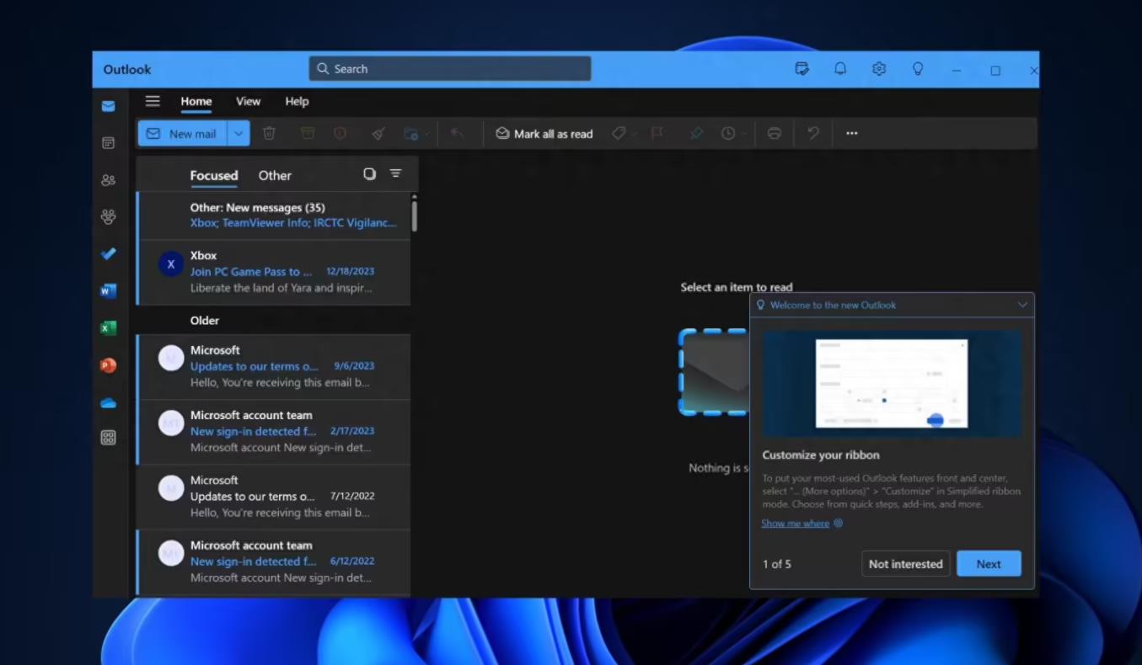Click the Undo icon in ribbon

pyautogui.click(x=813, y=133)
